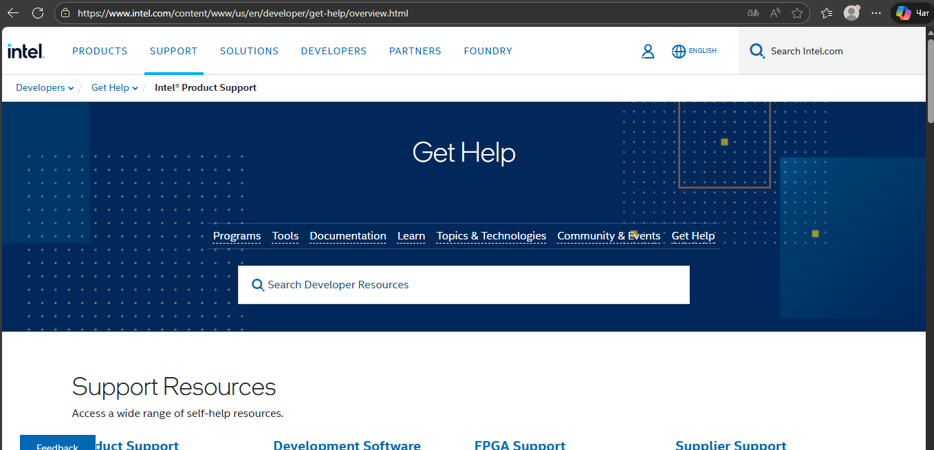Screen dimensions: 934x450
Task: Click the Get Help banner link
Action: pyautogui.click(x=693, y=236)
